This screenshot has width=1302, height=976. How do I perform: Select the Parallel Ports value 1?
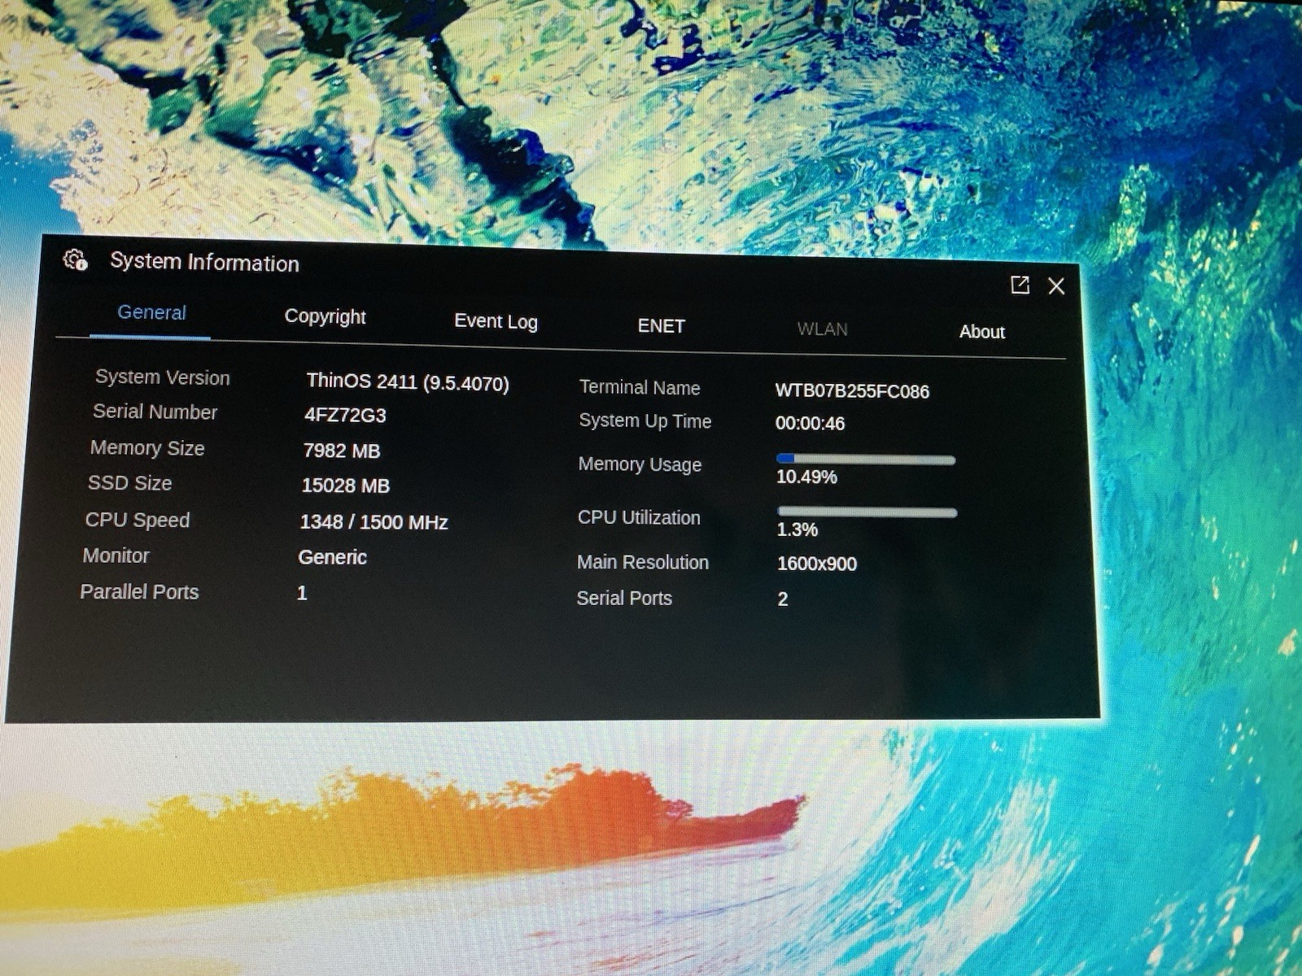[302, 593]
